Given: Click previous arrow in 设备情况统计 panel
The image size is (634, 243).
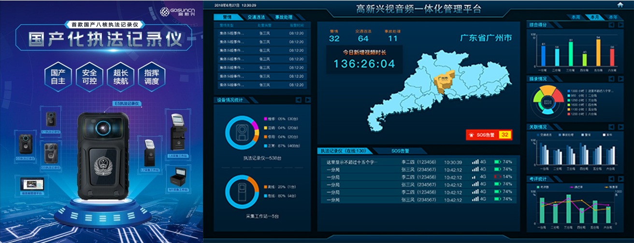Looking at the screenshot, I should [x=298, y=100].
